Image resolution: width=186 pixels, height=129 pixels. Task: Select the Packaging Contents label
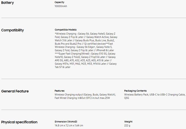(x=135, y=91)
